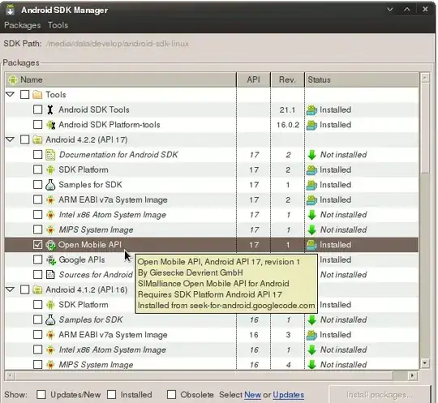This screenshot has height=403, width=438.
Task: Collapse the Tools group
Action: (x=10, y=95)
